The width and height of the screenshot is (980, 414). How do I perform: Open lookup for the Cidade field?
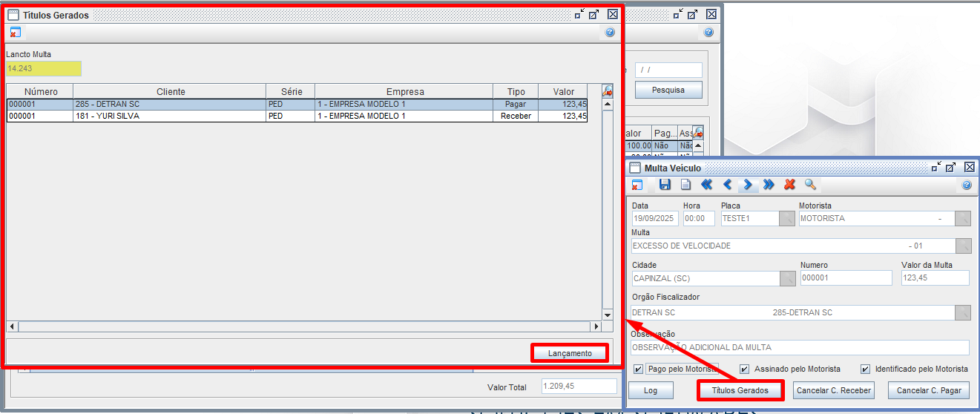tap(787, 278)
